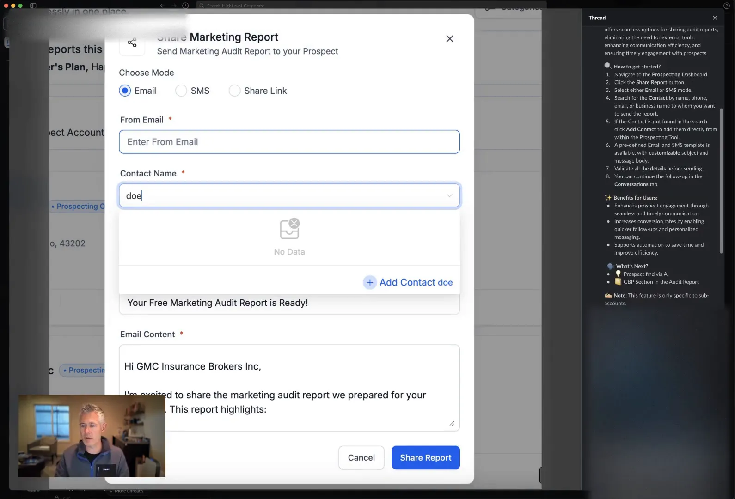This screenshot has height=499, width=735.
Task: Click the subject field with Marketing Audit Report text
Action: [x=289, y=304]
